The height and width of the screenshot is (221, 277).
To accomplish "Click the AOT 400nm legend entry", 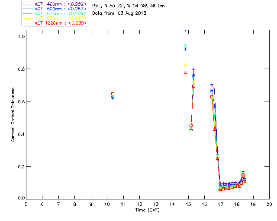I will pyautogui.click(x=55, y=4).
